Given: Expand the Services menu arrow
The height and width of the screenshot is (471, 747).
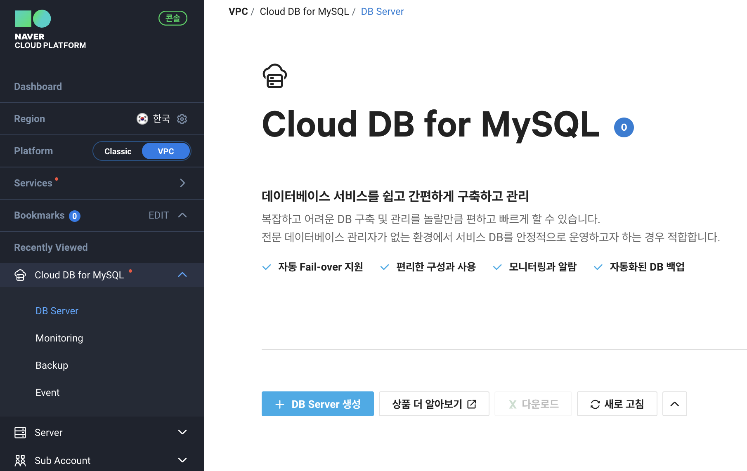Looking at the screenshot, I should pos(182,183).
